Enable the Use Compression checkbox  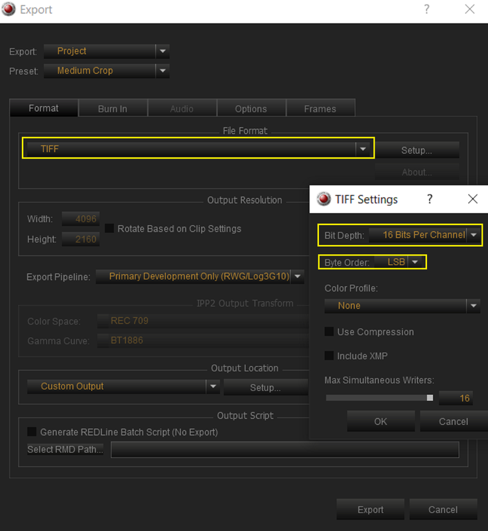pyautogui.click(x=329, y=331)
